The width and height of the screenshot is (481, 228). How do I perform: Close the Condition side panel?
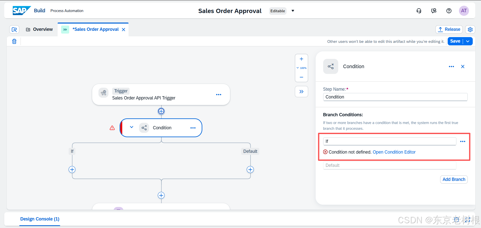463,67
